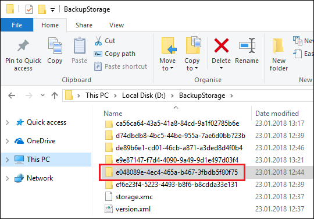Screen dimensions: 314x219
Task: Switch to the View ribbon tab
Action: [116, 25]
